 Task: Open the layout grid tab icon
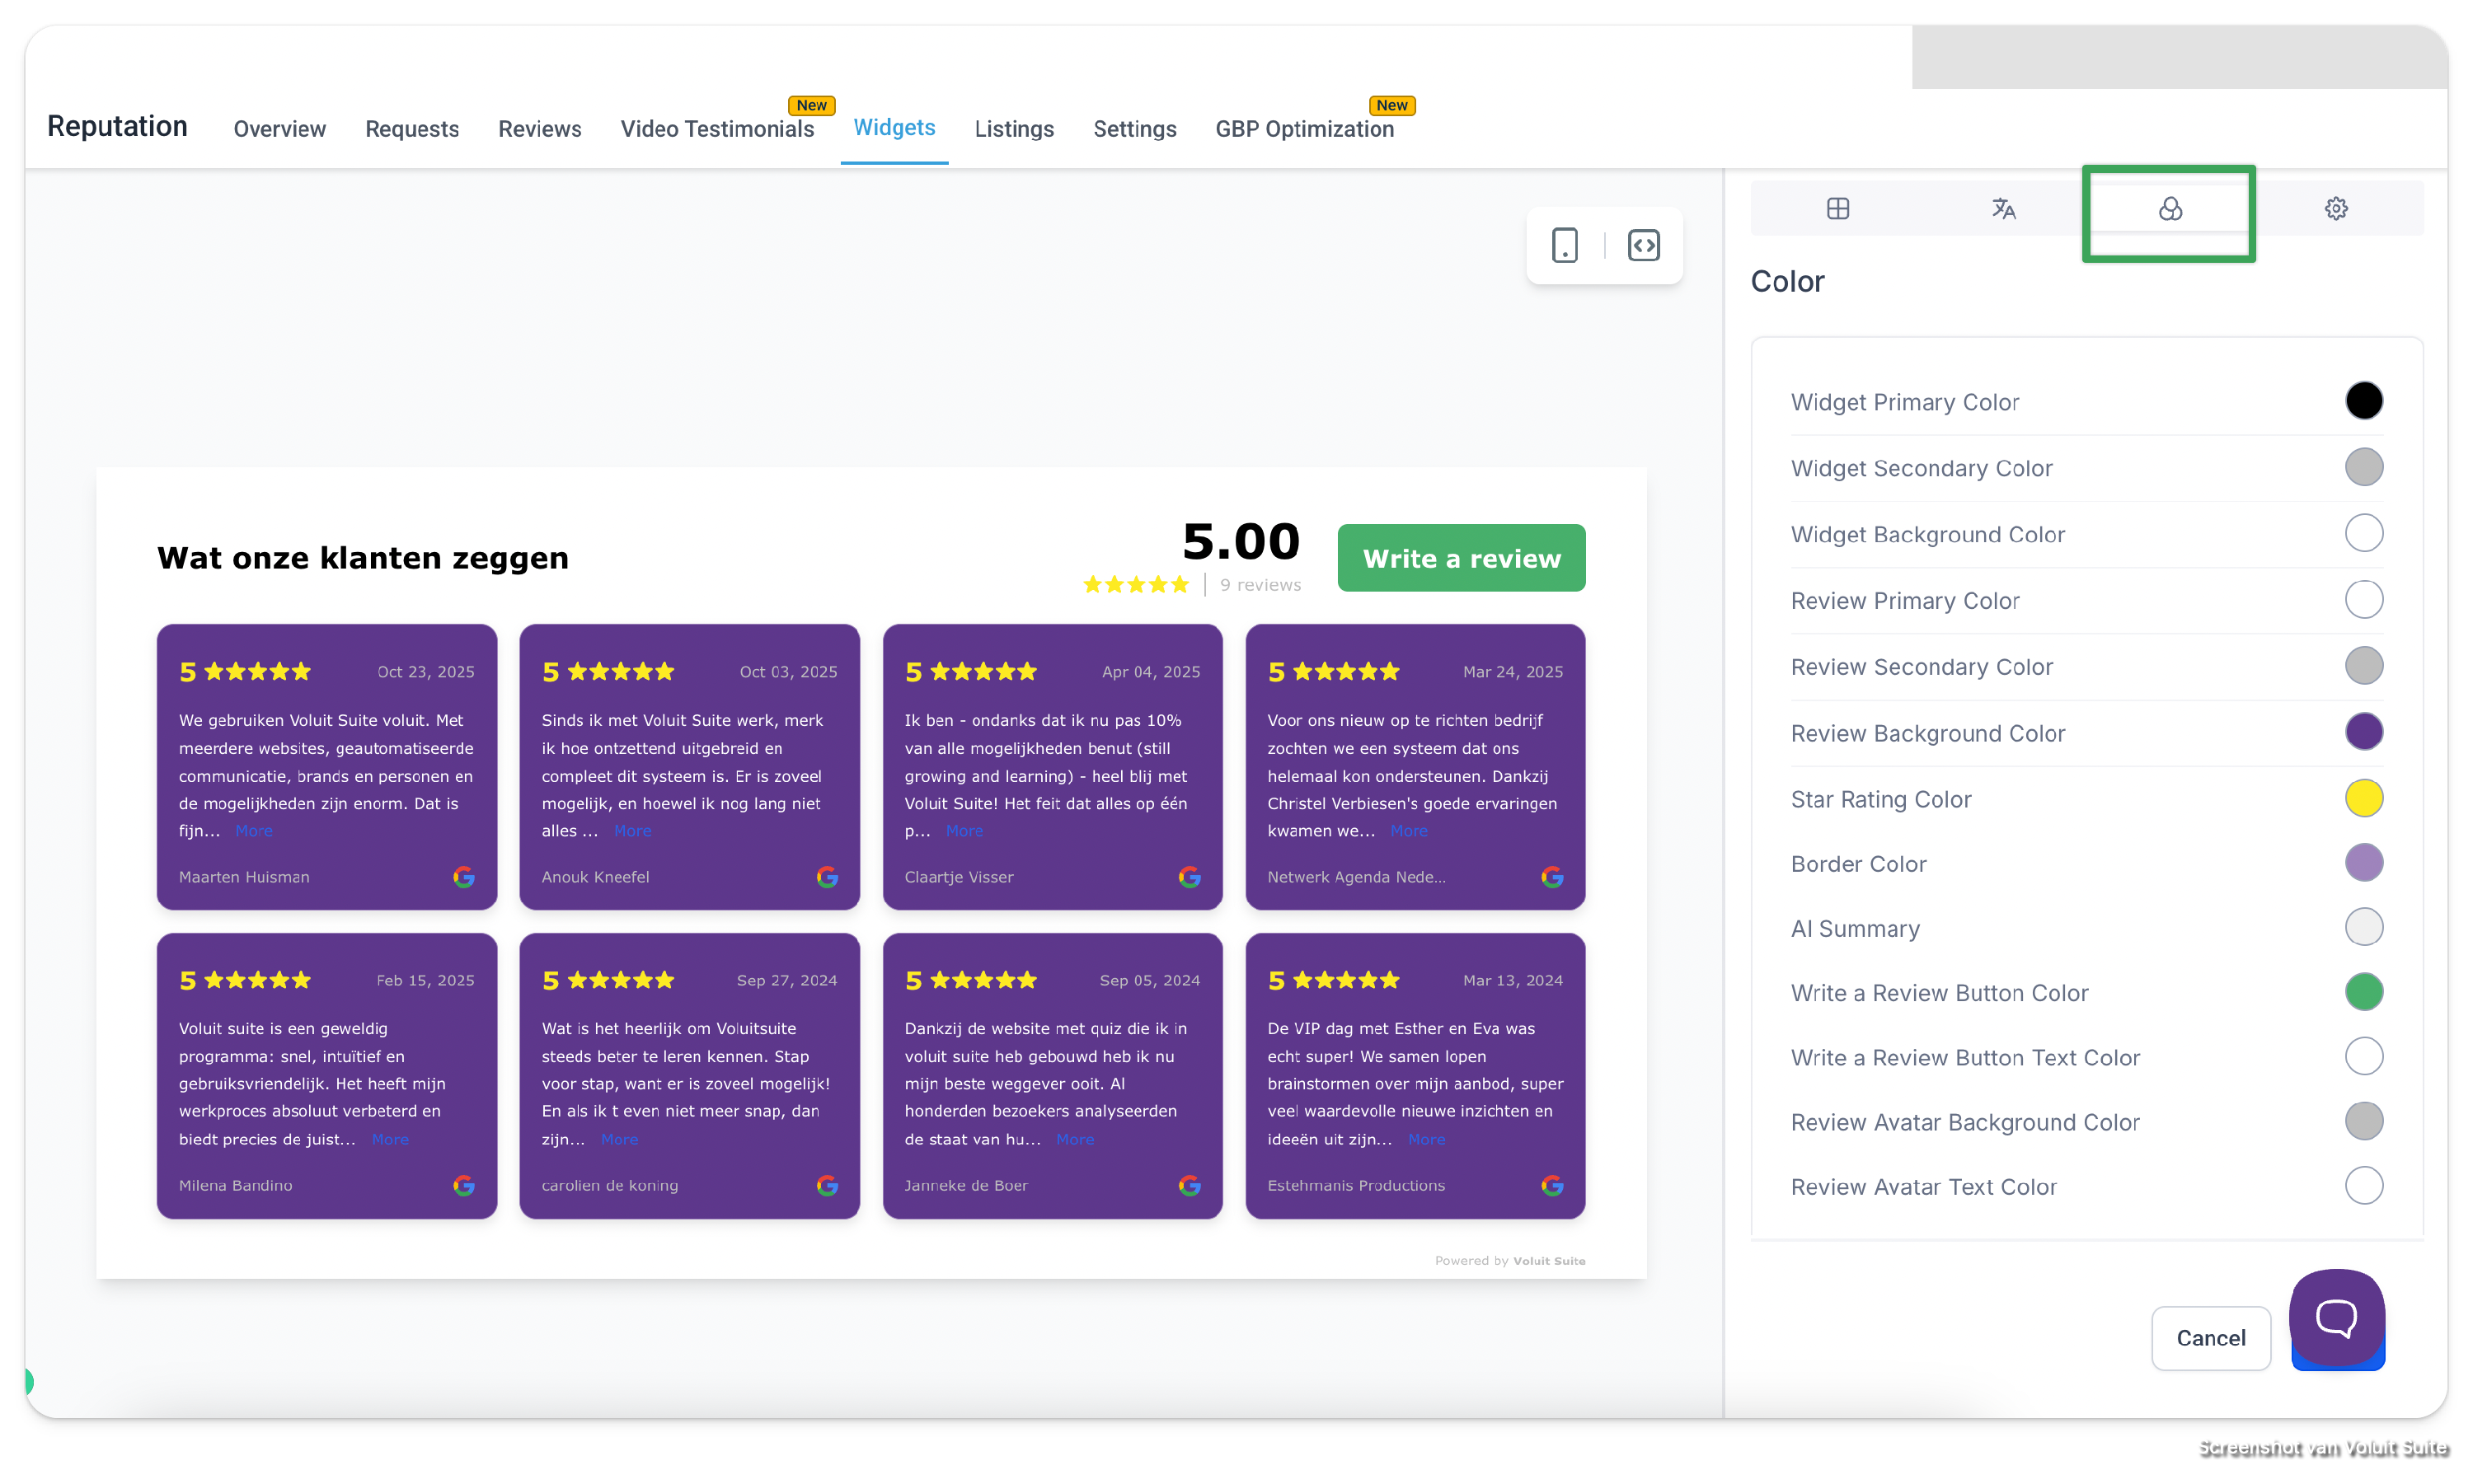pos(1837,208)
